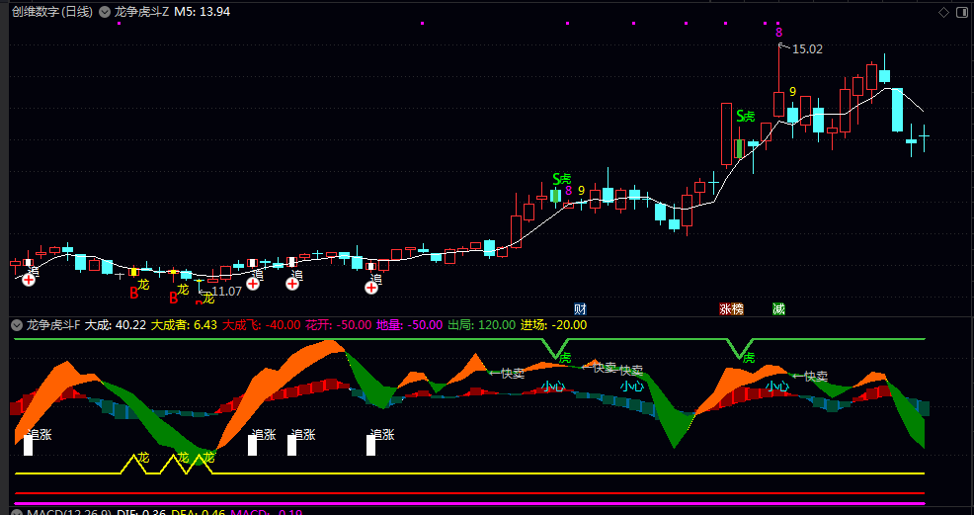Click the rightmost 快卖 signal label

pos(815,377)
